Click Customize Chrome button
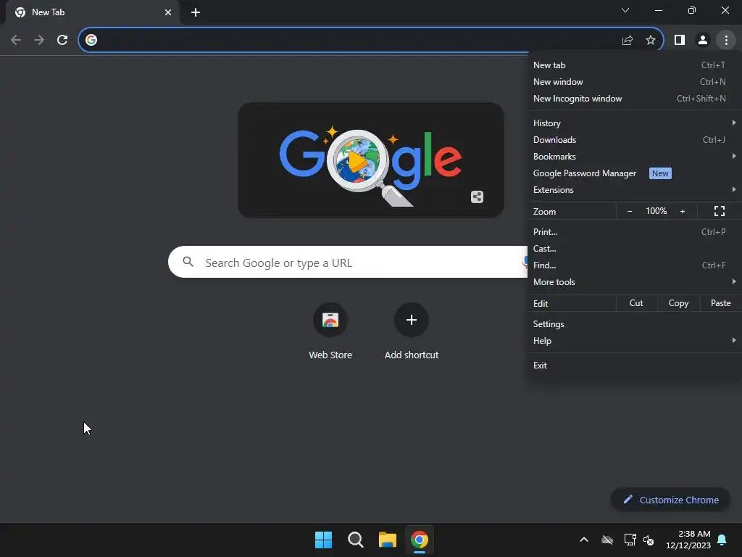742x557 pixels. [x=670, y=500]
